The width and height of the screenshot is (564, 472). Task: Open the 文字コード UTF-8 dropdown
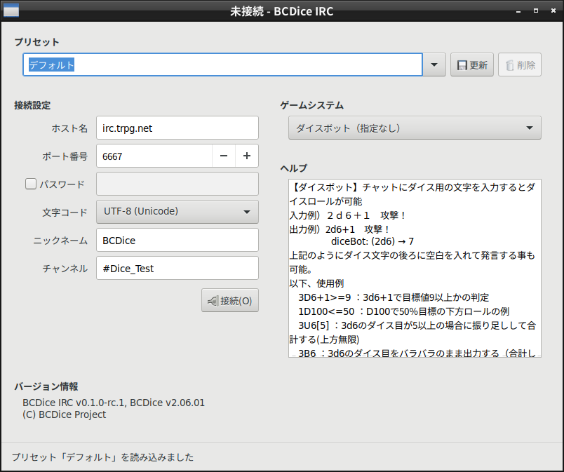pos(177,212)
